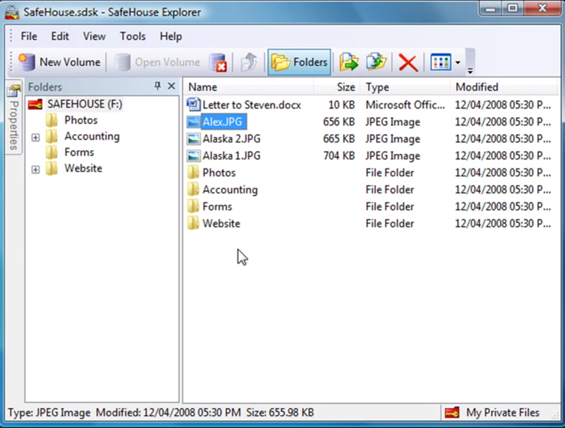The image size is (565, 428).
Task: Click the New Volume toolbar button
Action: 60,62
